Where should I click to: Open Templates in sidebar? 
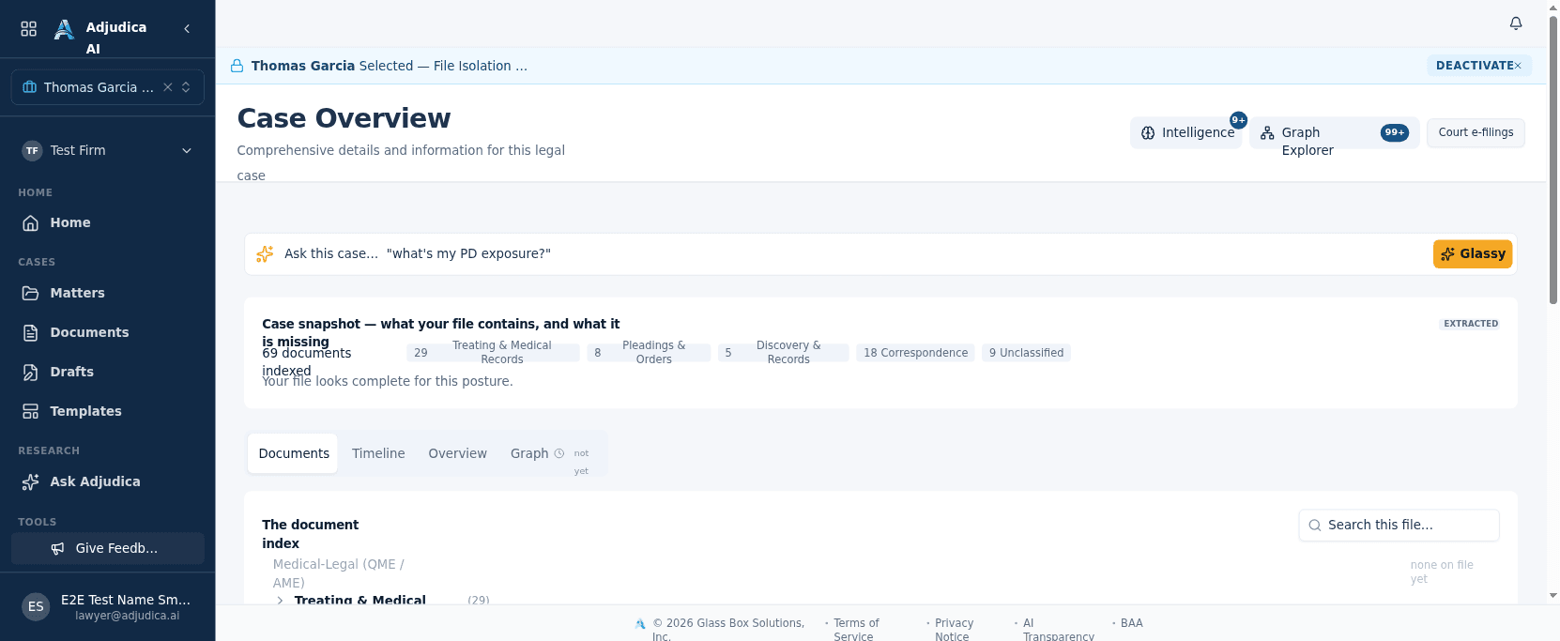[x=108, y=411]
